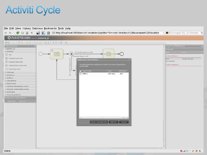Expand the End Events group
Image resolution: width=207 pixels, height=155 pixels.
(5, 92)
